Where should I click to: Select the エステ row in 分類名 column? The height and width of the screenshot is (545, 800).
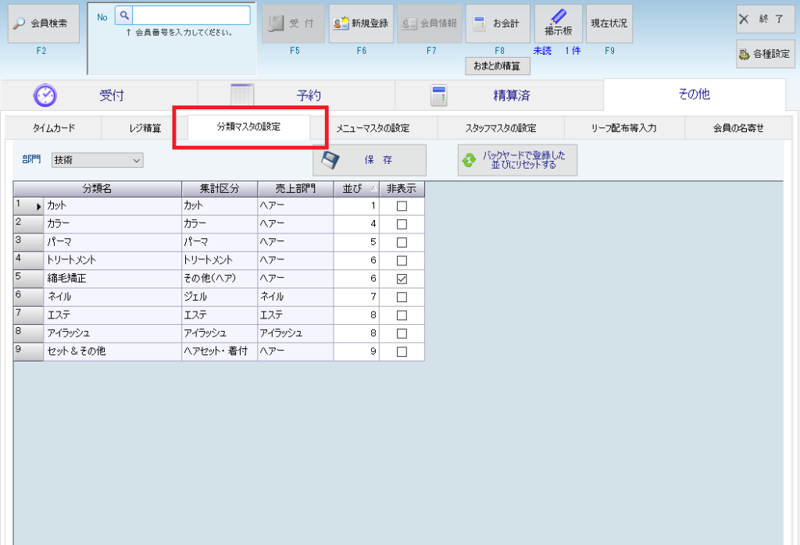click(112, 315)
